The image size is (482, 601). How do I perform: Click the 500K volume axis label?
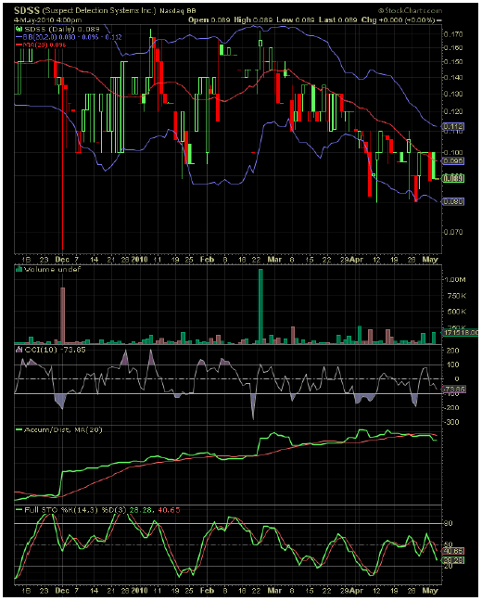456,312
